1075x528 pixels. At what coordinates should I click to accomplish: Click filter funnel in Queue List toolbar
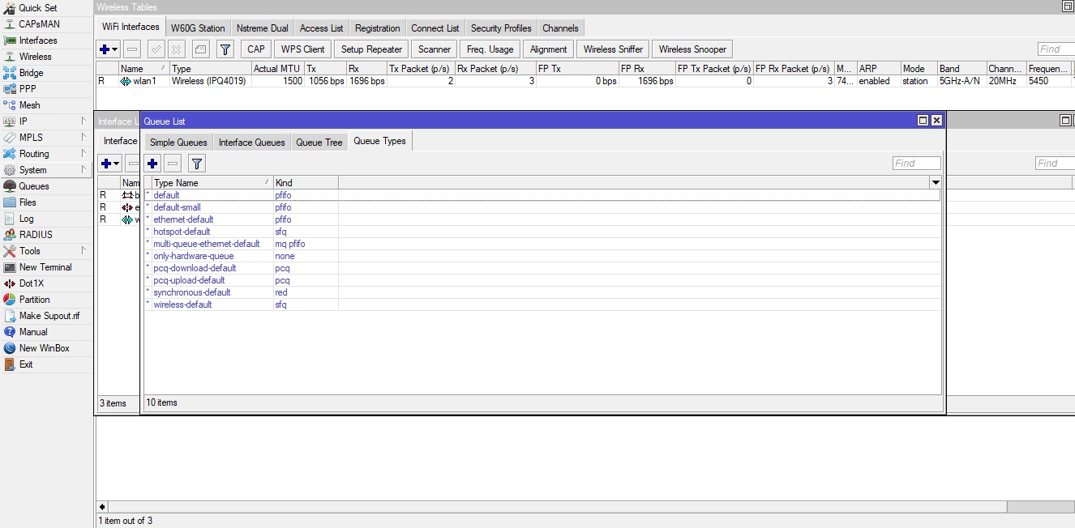(x=196, y=164)
